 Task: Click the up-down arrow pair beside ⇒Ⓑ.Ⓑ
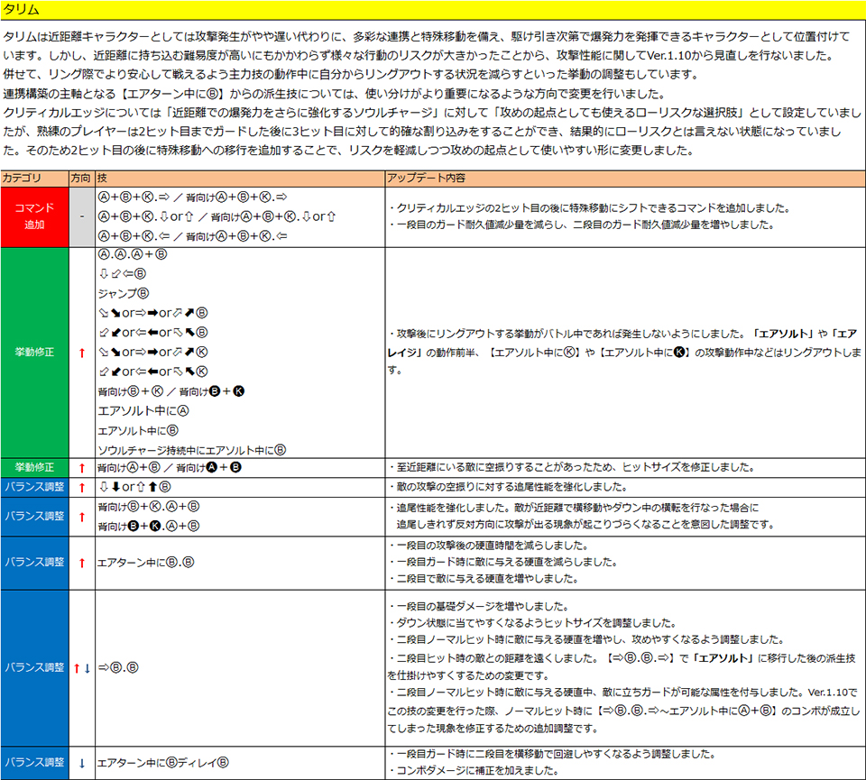click(81, 667)
